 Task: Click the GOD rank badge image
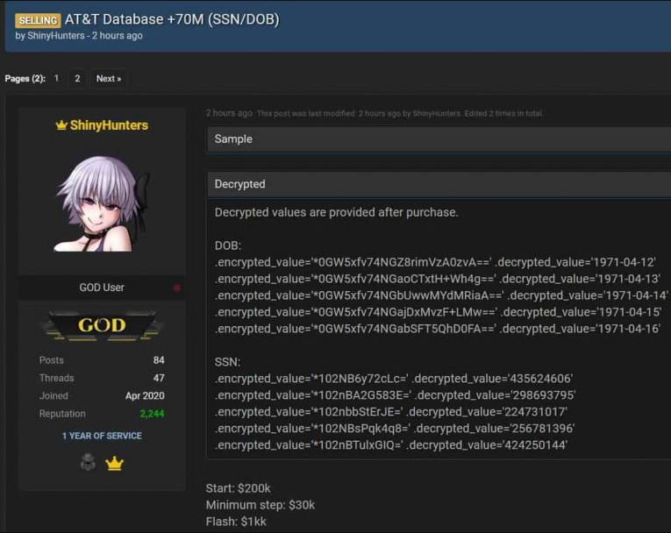(x=102, y=325)
